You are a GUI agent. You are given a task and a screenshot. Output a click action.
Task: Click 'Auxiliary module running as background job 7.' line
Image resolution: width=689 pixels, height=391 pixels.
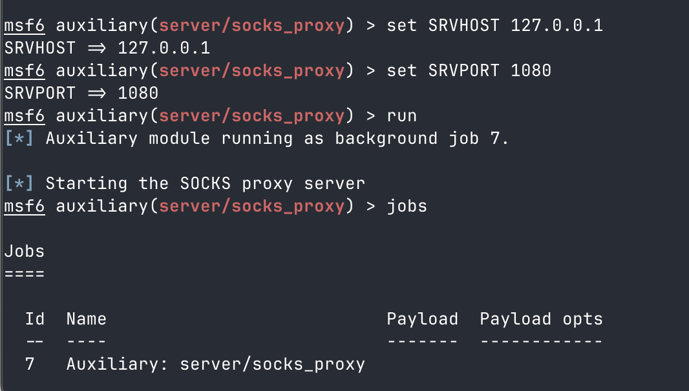click(277, 139)
